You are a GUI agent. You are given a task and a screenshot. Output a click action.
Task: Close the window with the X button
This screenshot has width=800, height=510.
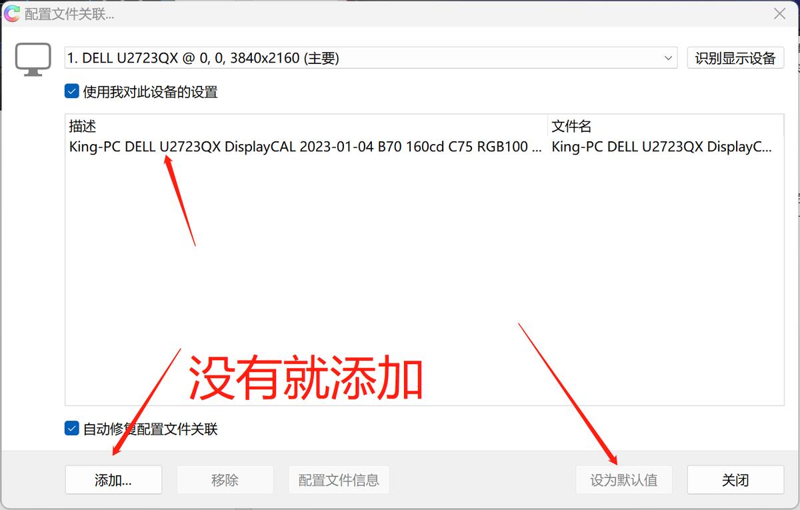780,13
